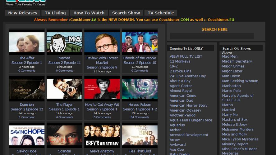Open Minority Report link
The height and width of the screenshot is (155, 276).
point(235,144)
